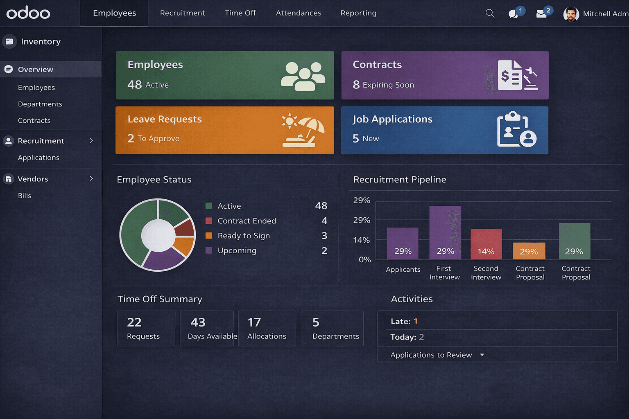Click the Inventory sidebar icon
Image resolution: width=629 pixels, height=419 pixels.
9,41
